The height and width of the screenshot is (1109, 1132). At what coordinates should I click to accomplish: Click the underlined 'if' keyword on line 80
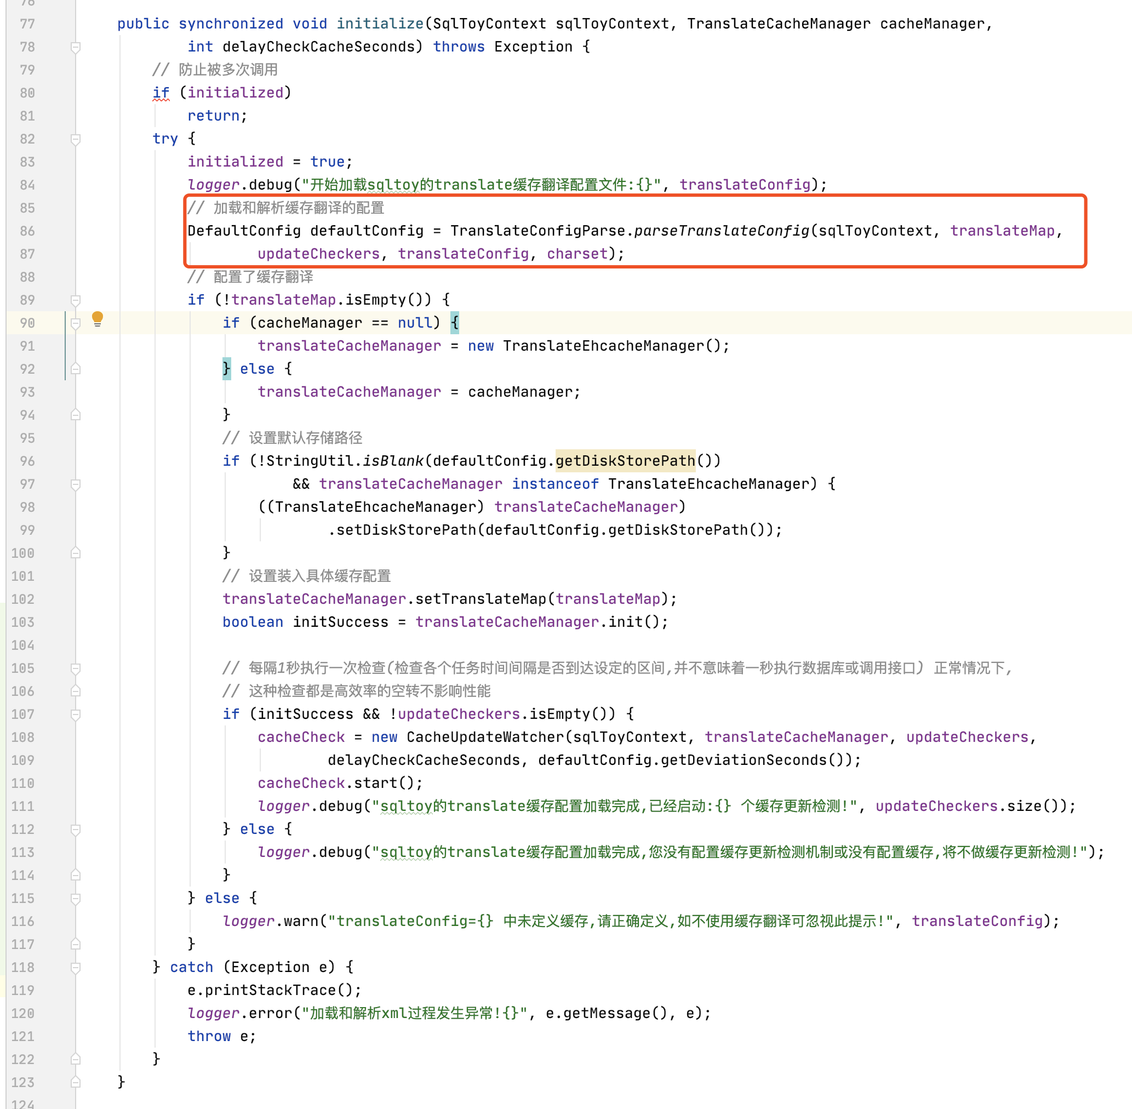161,93
